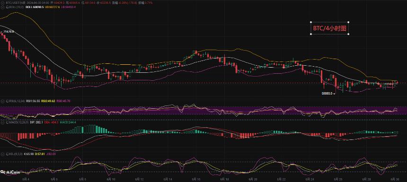Click the high price '高' value in header

pyautogui.click(x=74, y=2)
